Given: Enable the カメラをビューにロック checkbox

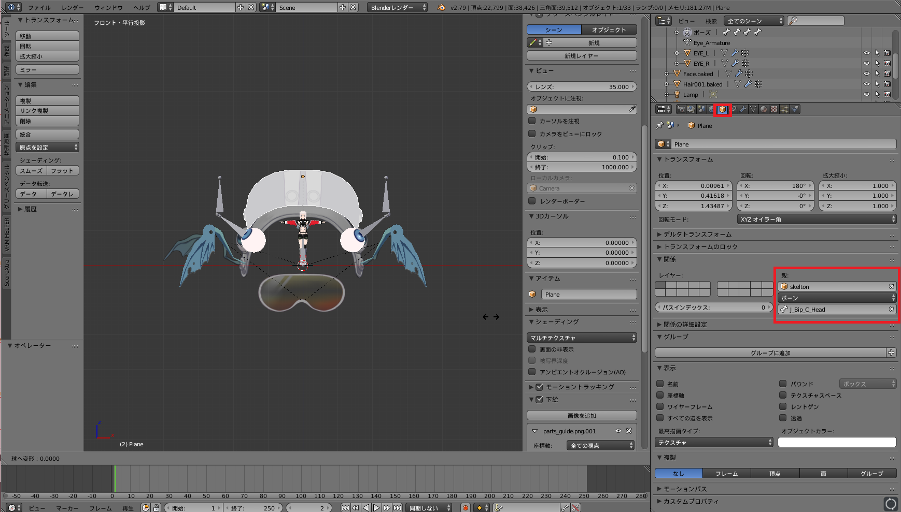Looking at the screenshot, I should point(532,134).
